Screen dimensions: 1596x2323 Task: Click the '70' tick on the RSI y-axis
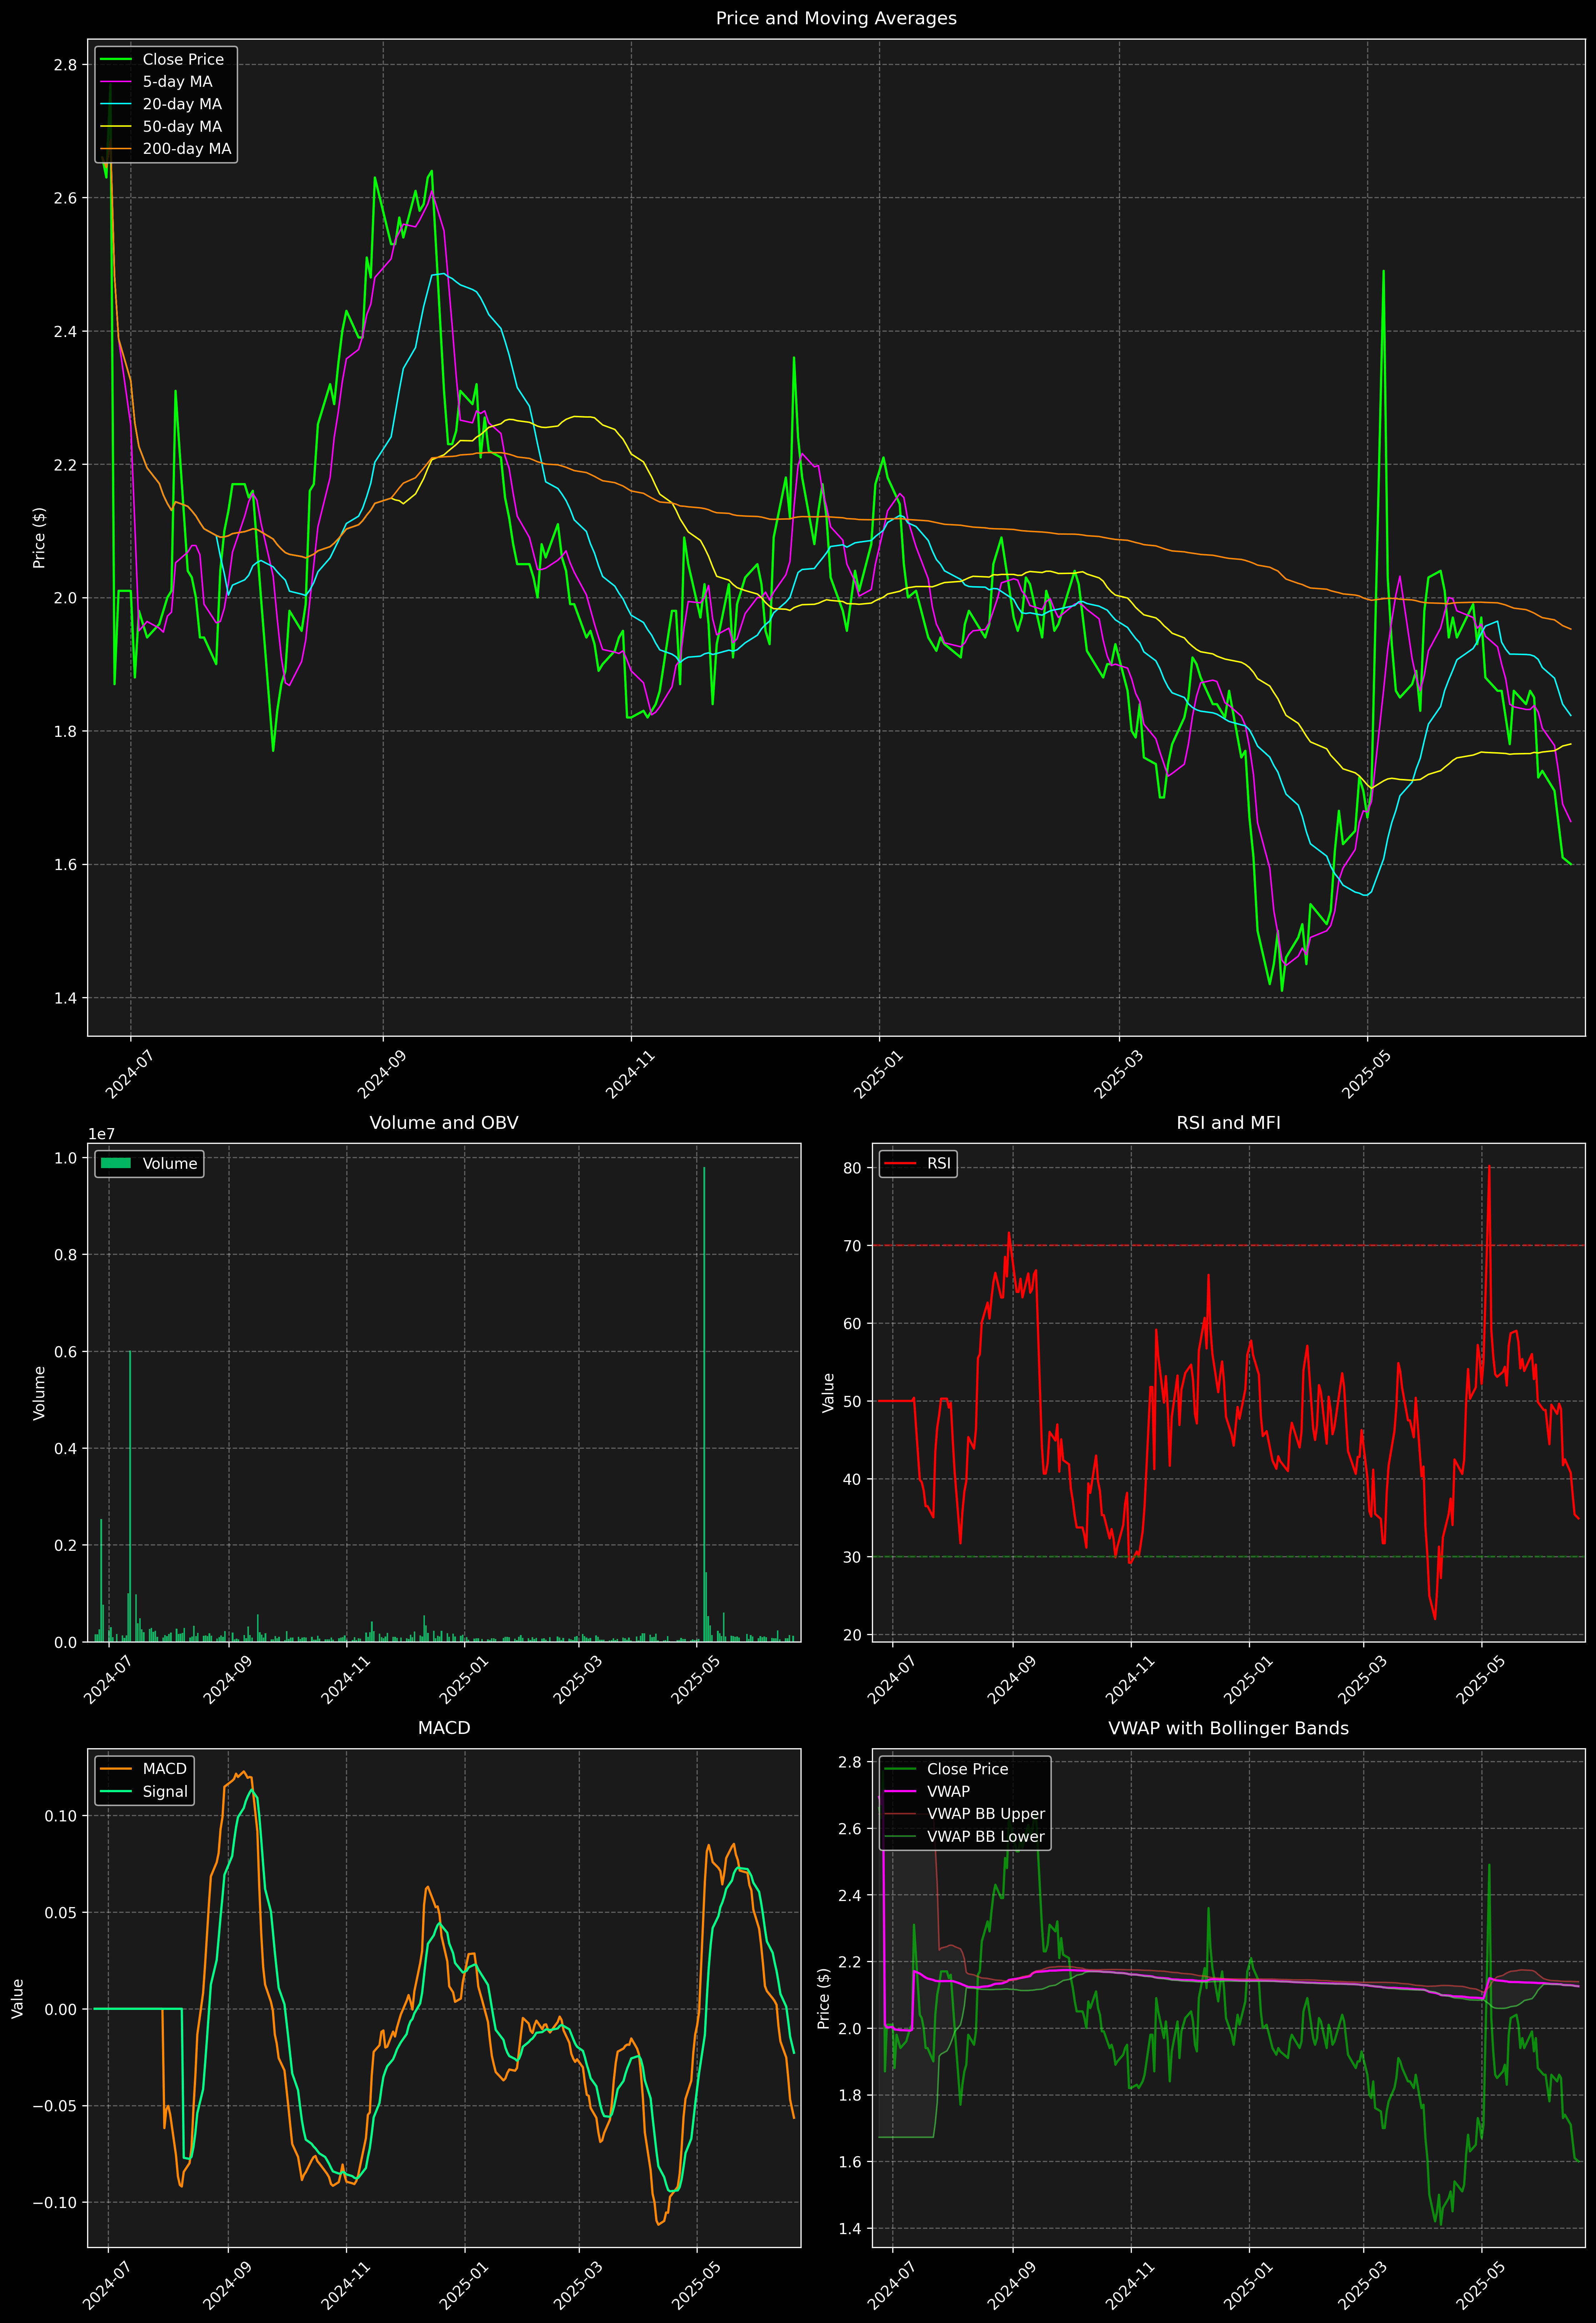(852, 1246)
